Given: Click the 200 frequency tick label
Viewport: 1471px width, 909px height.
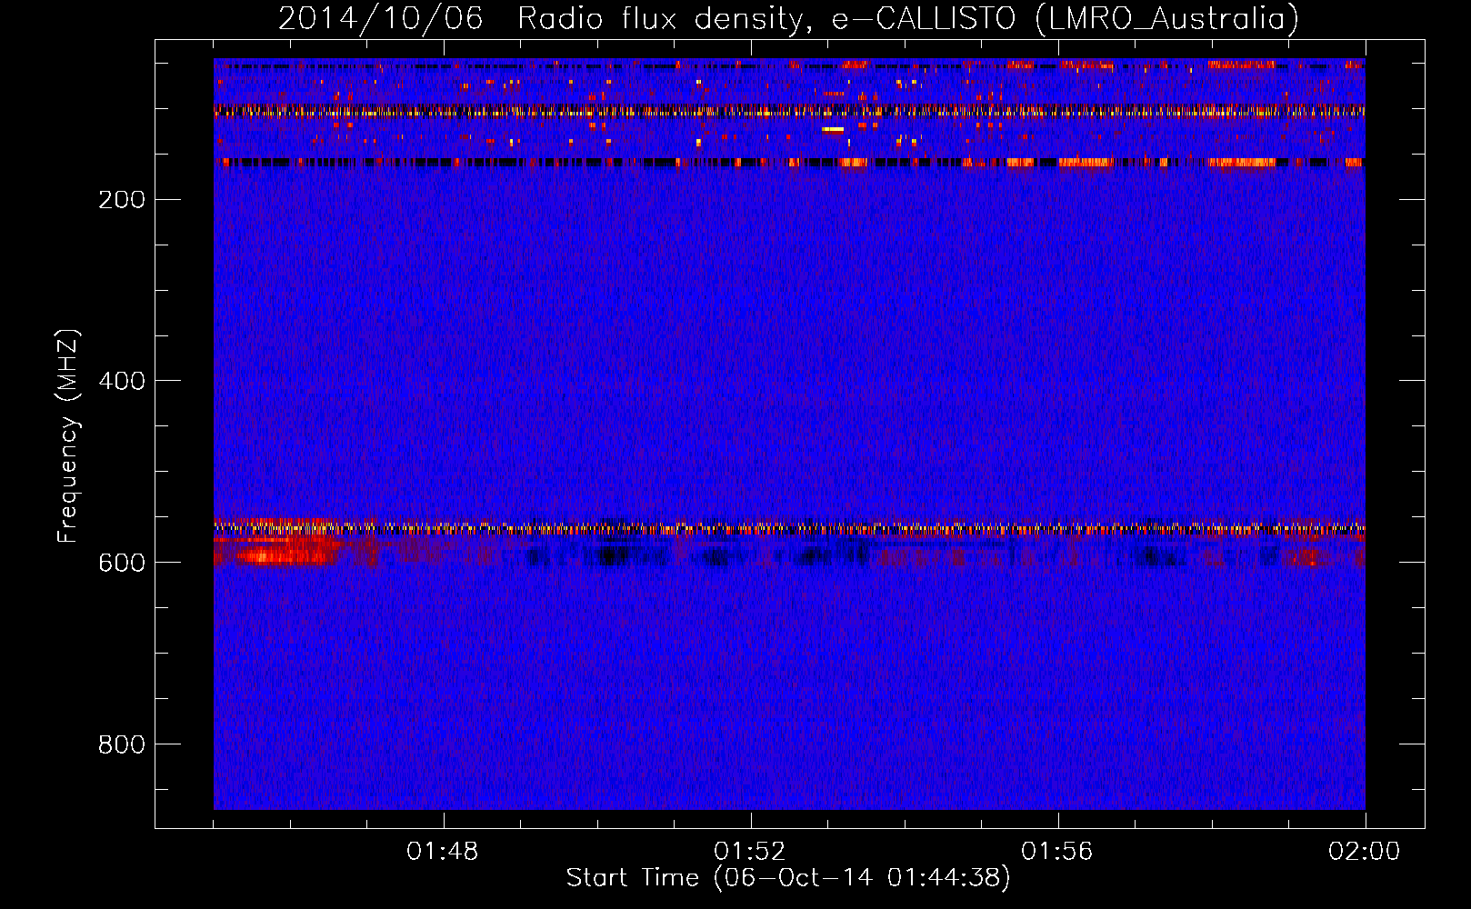Looking at the screenshot, I should (x=121, y=199).
